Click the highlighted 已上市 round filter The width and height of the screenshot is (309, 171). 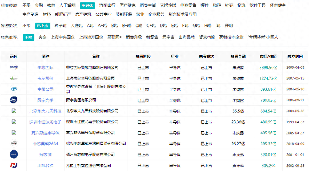43,26
